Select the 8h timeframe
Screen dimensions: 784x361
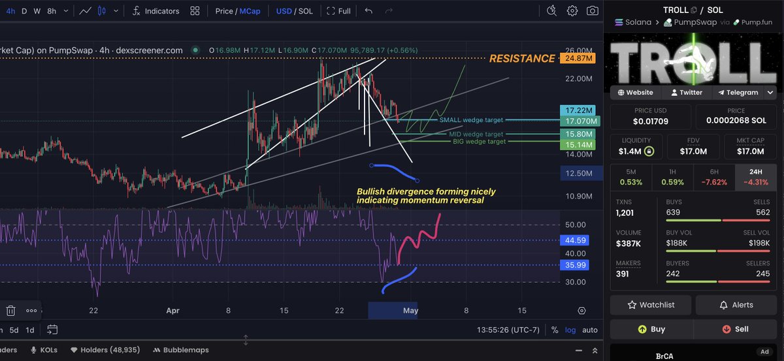tap(52, 11)
